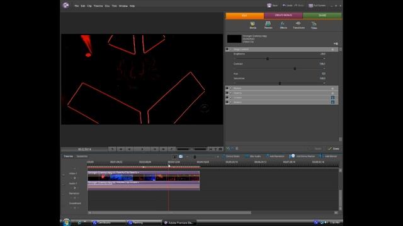This screenshot has width=403, height=226.
Task: Click the timeline horizontal scrollbar
Action: [x=171, y=212]
